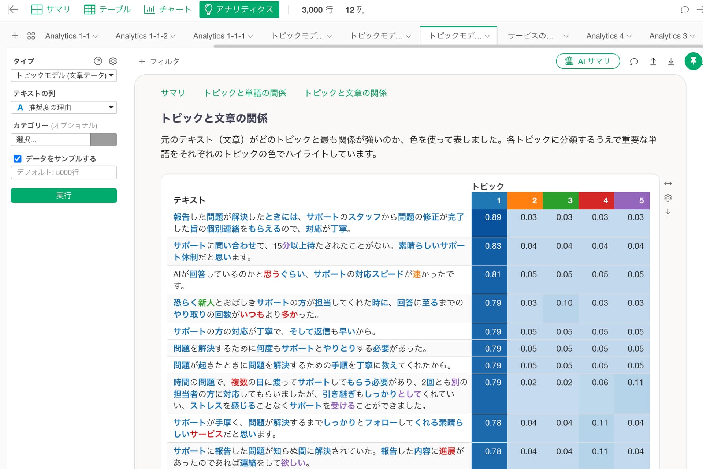The height and width of the screenshot is (469, 703).
Task: Click the text row starting 時間の問題で
Action: (x=319, y=394)
